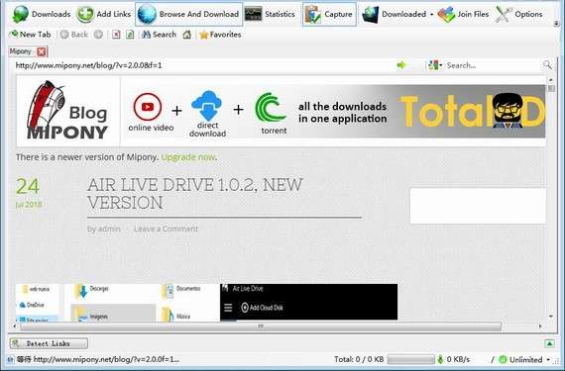Open Options tools icon
Viewport: 565px width, 371px height.
pyautogui.click(x=504, y=15)
